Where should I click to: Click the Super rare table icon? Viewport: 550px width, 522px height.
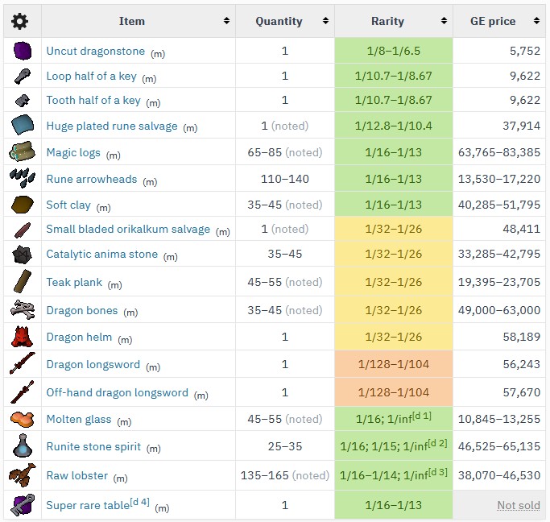[23, 504]
